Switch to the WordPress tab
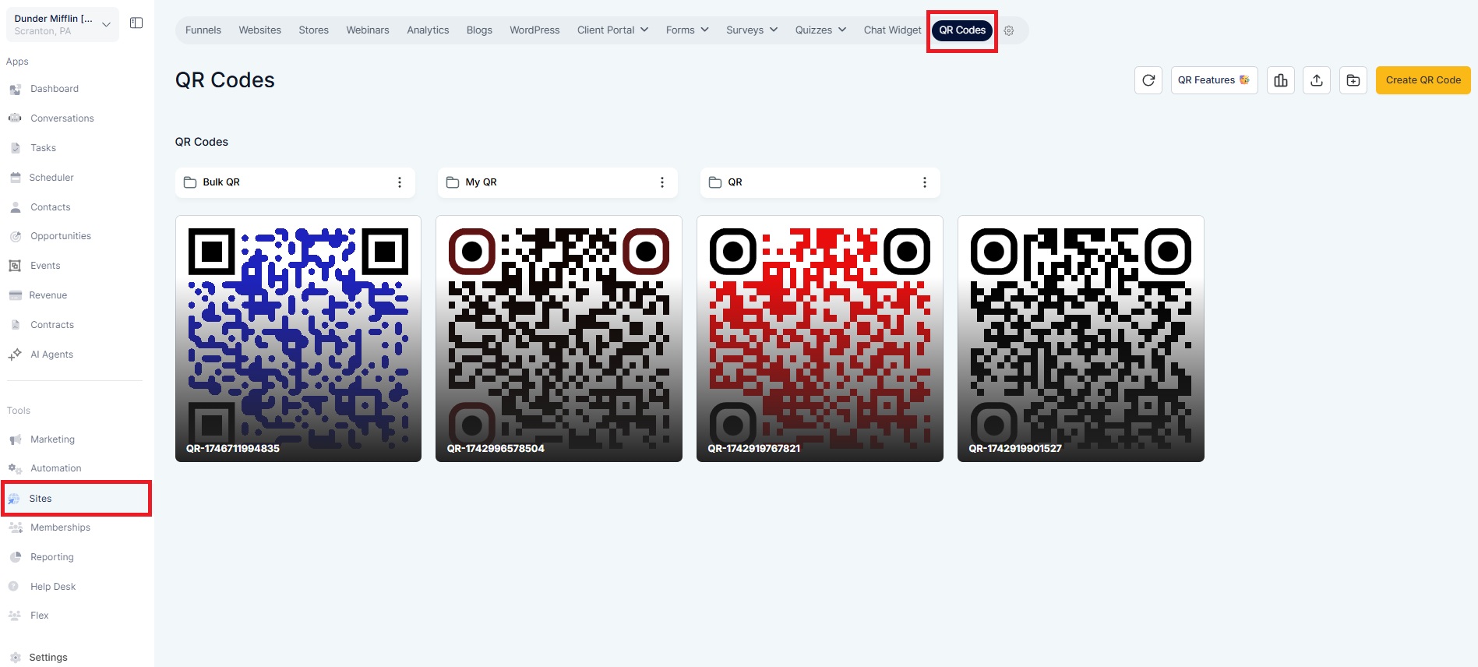1478x667 pixels. [534, 30]
